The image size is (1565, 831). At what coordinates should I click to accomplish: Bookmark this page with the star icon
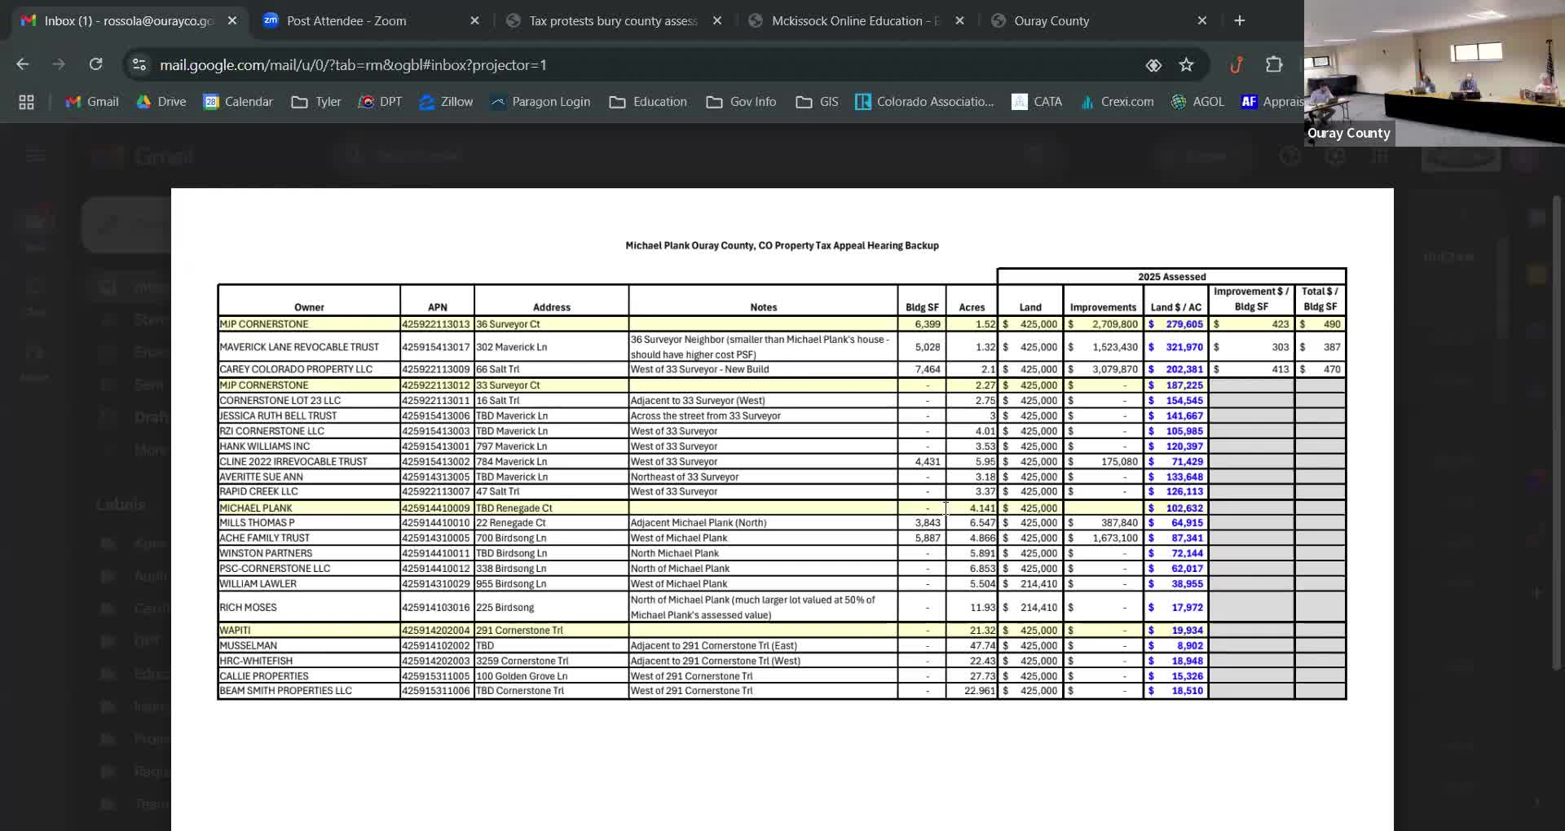pyautogui.click(x=1186, y=65)
